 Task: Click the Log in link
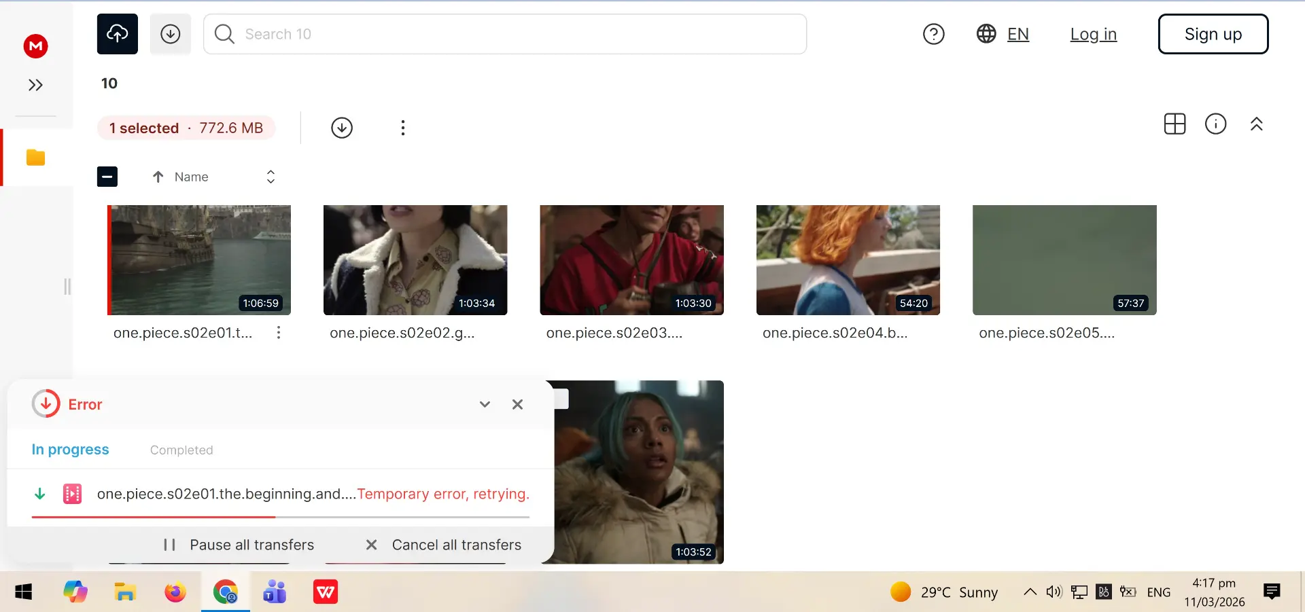pos(1094,34)
